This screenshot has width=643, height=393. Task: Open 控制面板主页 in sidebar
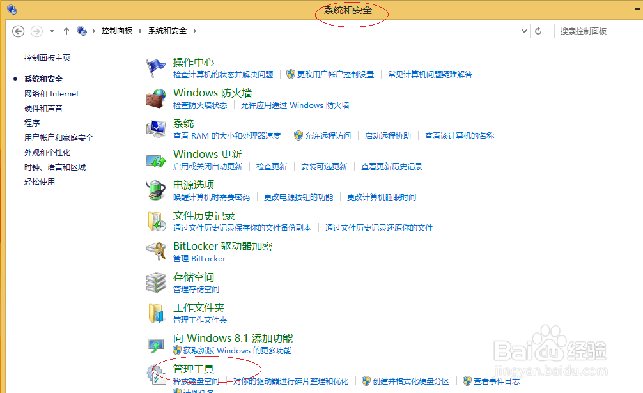click(x=47, y=58)
